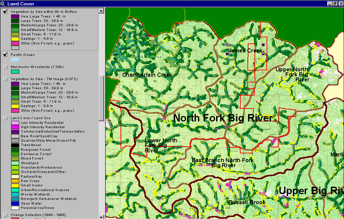Click the Commercial/Industrial/Transportation purple swatch
The height and width of the screenshot is (219, 344).
tap(15, 132)
